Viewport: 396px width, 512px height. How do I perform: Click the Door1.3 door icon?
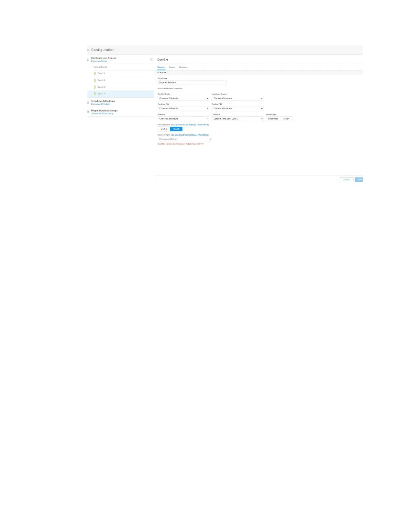point(95,87)
